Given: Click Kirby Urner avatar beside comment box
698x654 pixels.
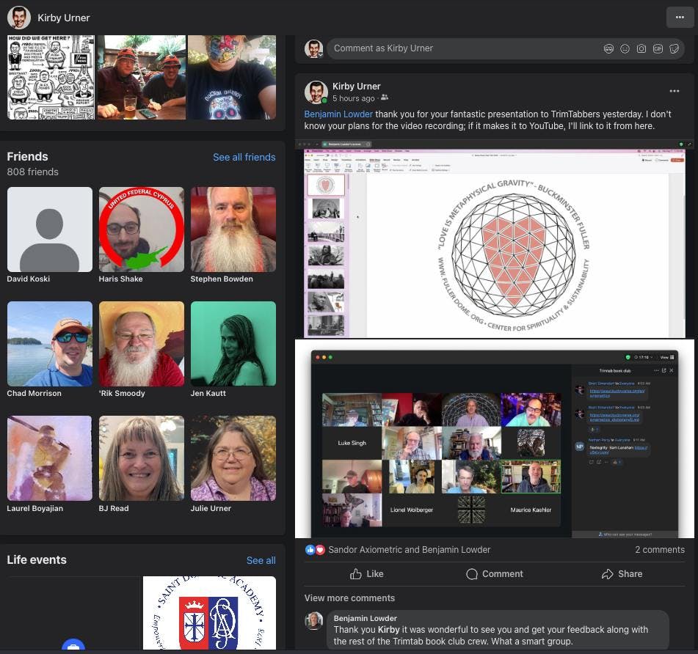Looking at the screenshot, I should 314,49.
